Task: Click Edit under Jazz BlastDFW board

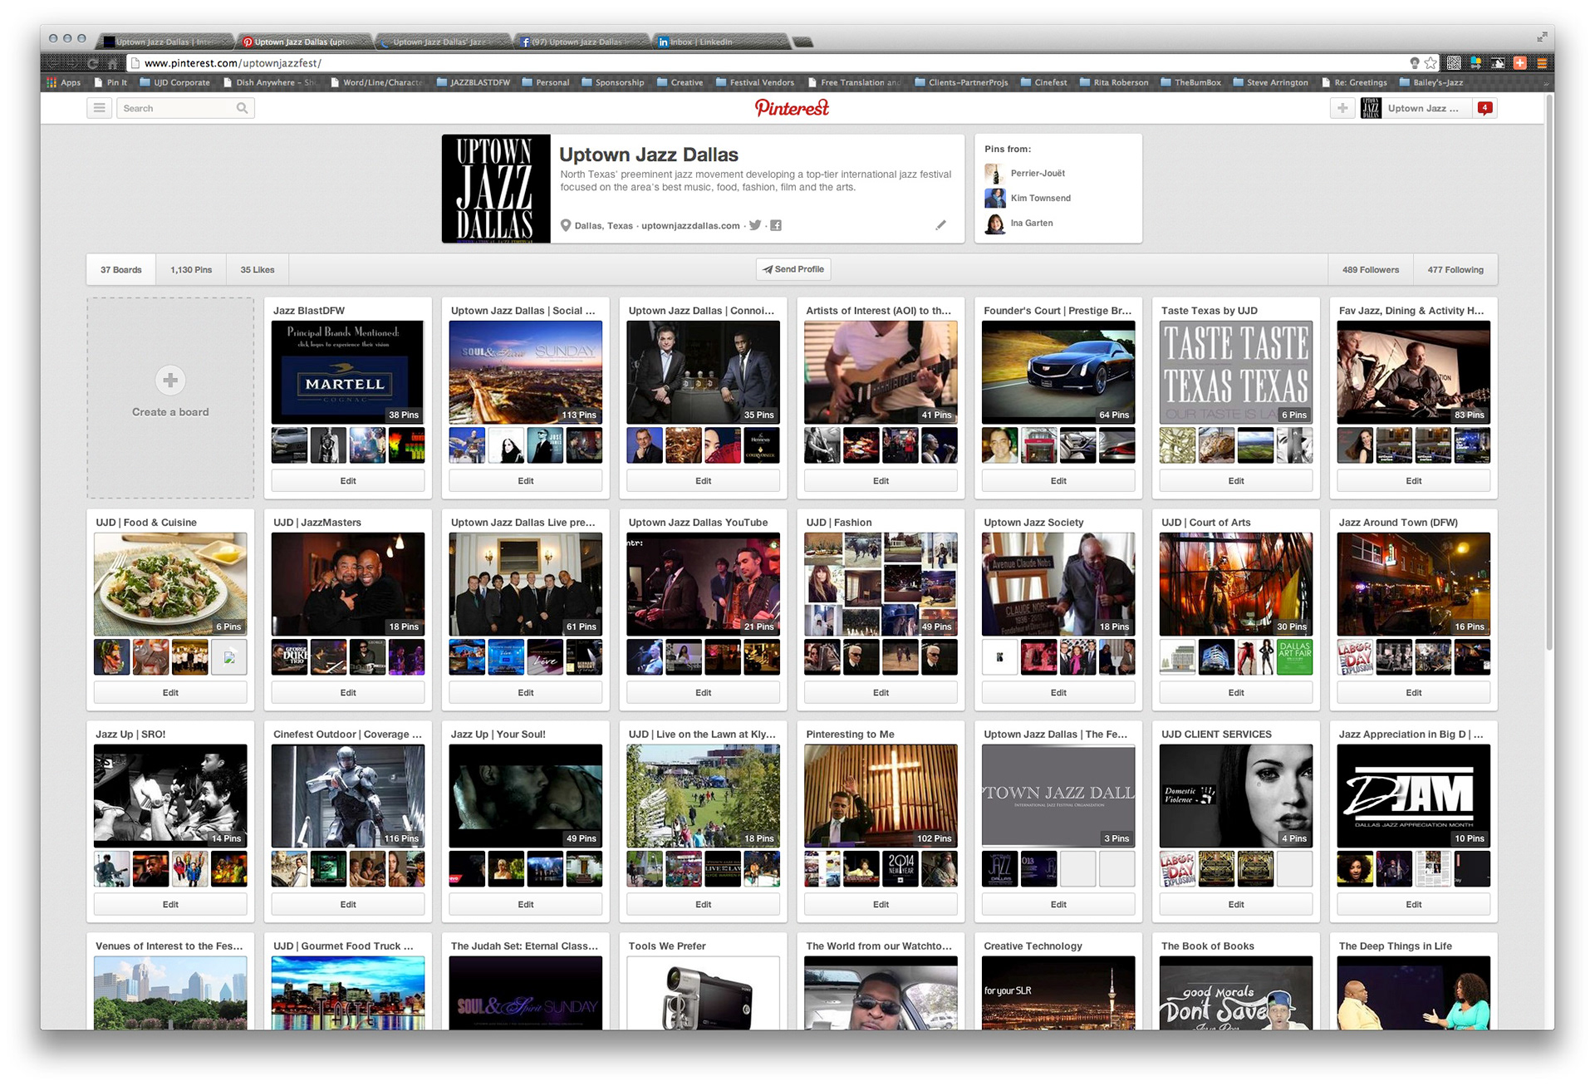Action: click(348, 481)
